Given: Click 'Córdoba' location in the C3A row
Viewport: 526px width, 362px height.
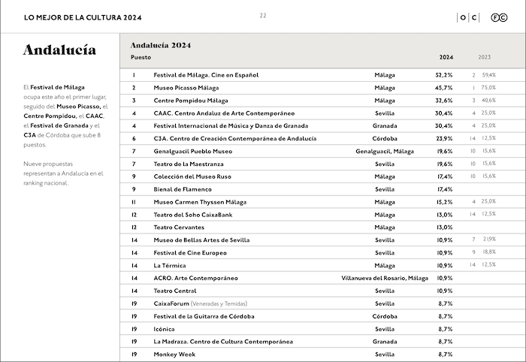Looking at the screenshot, I should [x=385, y=138].
